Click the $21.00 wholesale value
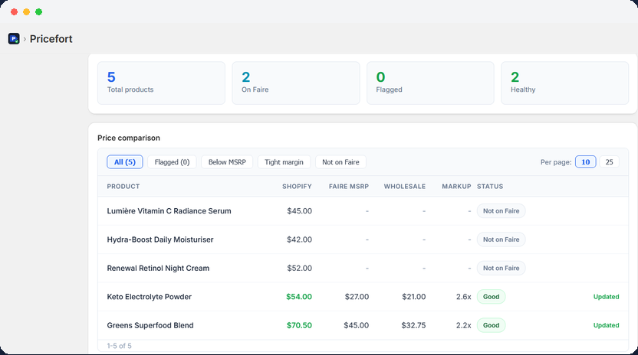Image resolution: width=638 pixels, height=355 pixels. coord(414,297)
